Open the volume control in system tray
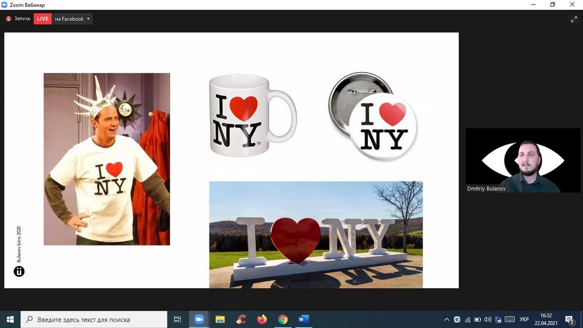583x328 pixels. (488, 319)
